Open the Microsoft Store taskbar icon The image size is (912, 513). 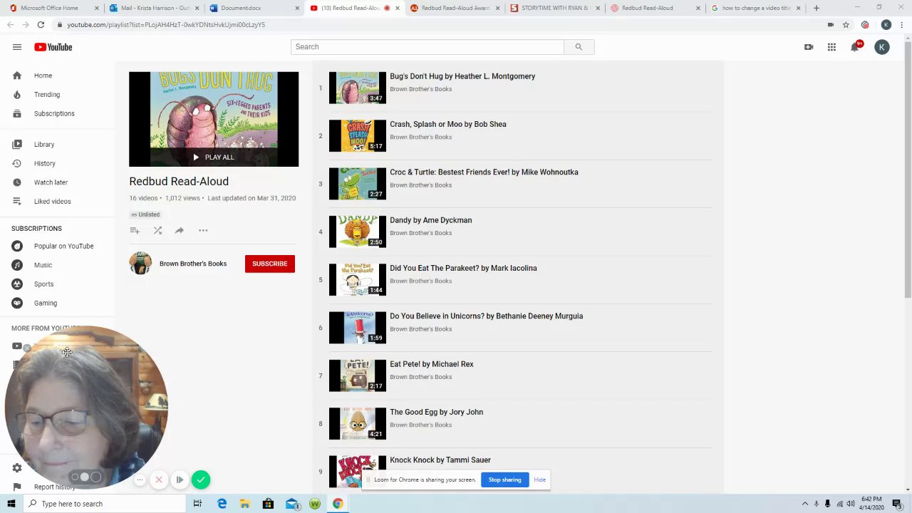coord(268,504)
